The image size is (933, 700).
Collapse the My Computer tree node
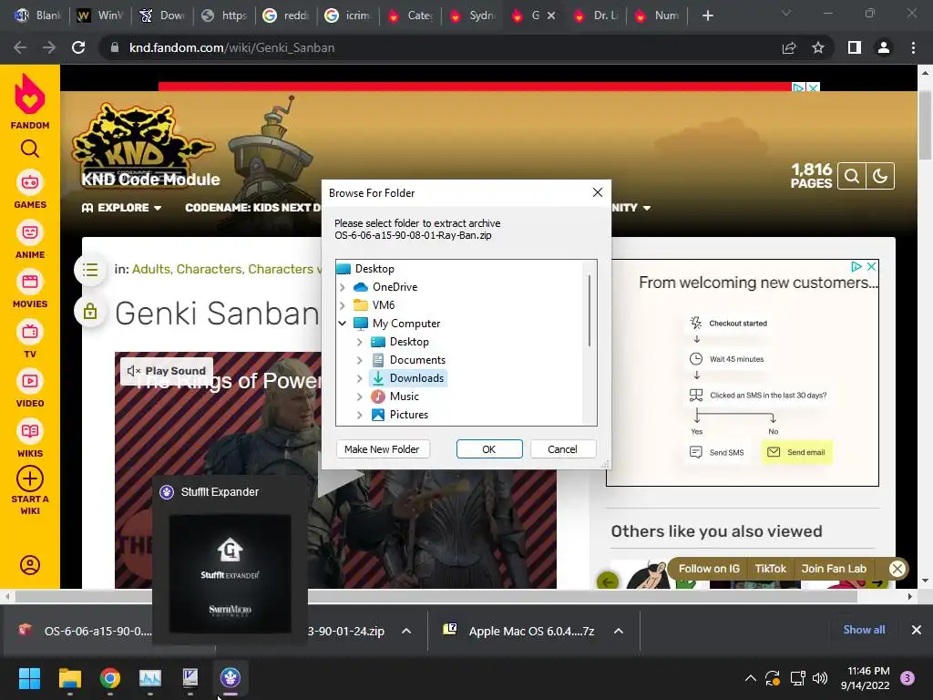click(x=343, y=324)
